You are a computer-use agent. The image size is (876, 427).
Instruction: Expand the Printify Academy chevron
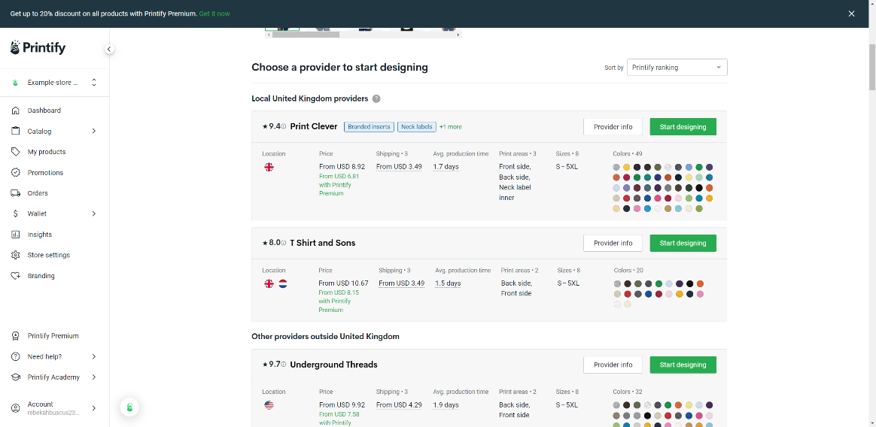(x=94, y=377)
